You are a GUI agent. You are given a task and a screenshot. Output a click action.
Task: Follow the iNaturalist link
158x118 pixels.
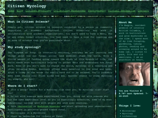pos(25,106)
